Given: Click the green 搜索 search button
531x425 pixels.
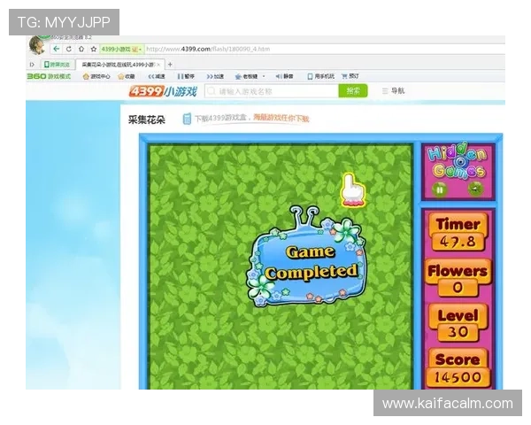Looking at the screenshot, I should pos(352,91).
